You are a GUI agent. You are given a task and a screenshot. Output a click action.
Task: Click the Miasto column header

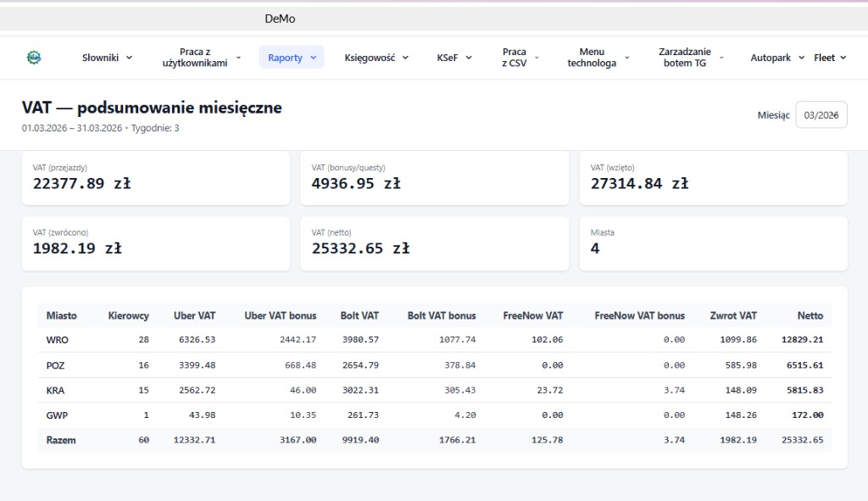tap(61, 315)
